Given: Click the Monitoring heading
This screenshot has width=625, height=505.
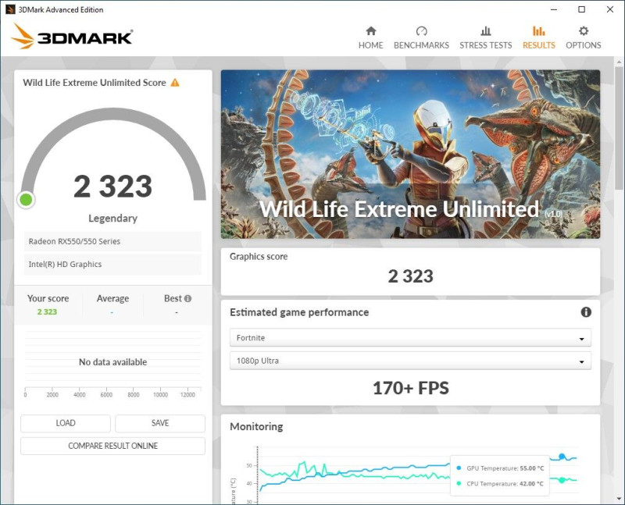Looking at the screenshot, I should [x=256, y=426].
